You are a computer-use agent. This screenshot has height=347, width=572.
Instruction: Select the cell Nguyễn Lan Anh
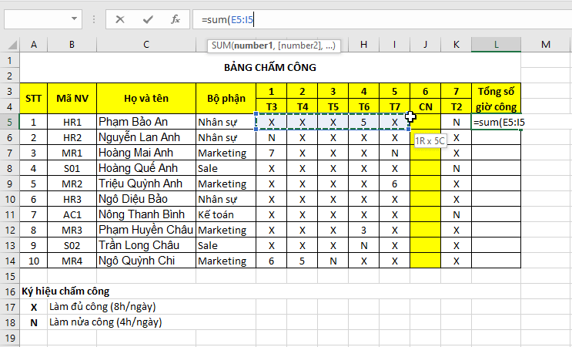(x=146, y=137)
